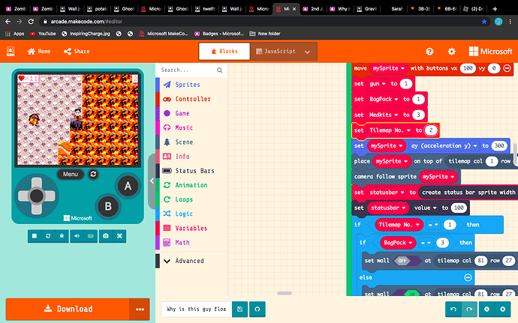
Task: Expand the Advanced block categories
Action: click(x=191, y=261)
